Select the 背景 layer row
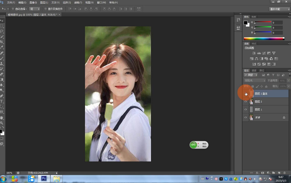The height and width of the screenshot is (183, 291). point(266,118)
